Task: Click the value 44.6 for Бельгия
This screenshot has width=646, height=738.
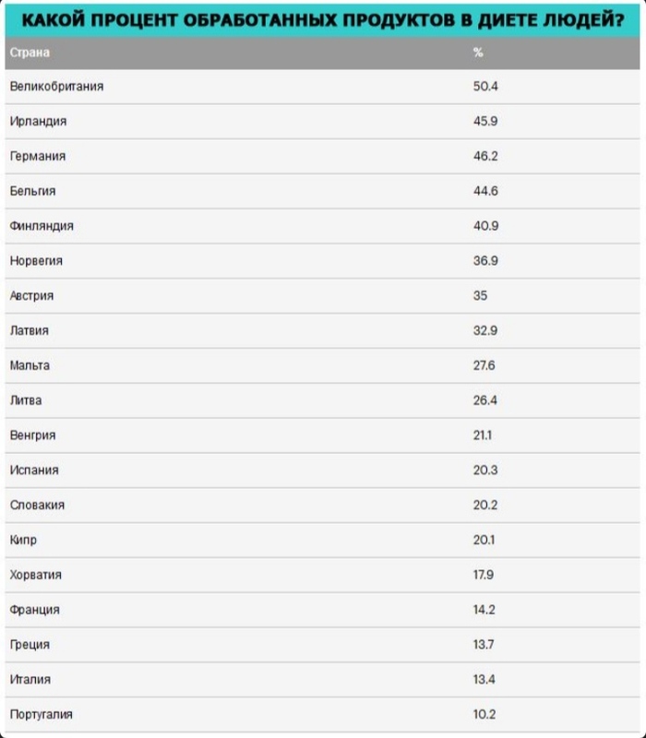Action: (x=485, y=191)
